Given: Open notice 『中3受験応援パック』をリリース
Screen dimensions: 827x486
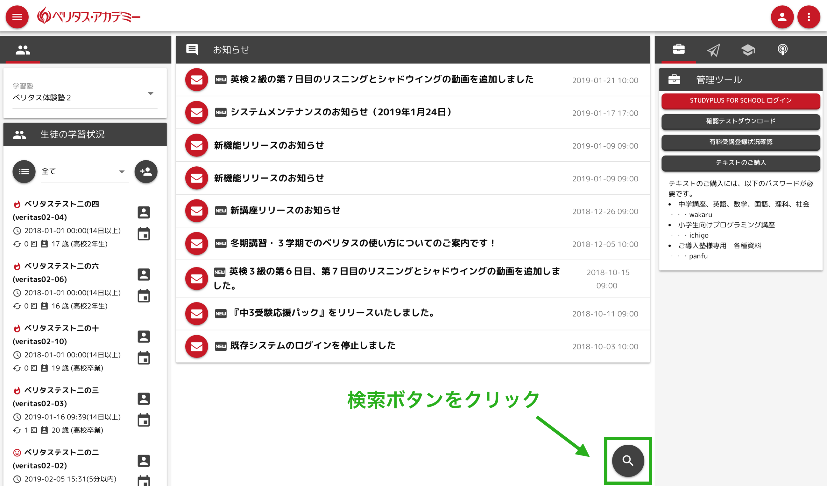Looking at the screenshot, I should coord(413,314).
